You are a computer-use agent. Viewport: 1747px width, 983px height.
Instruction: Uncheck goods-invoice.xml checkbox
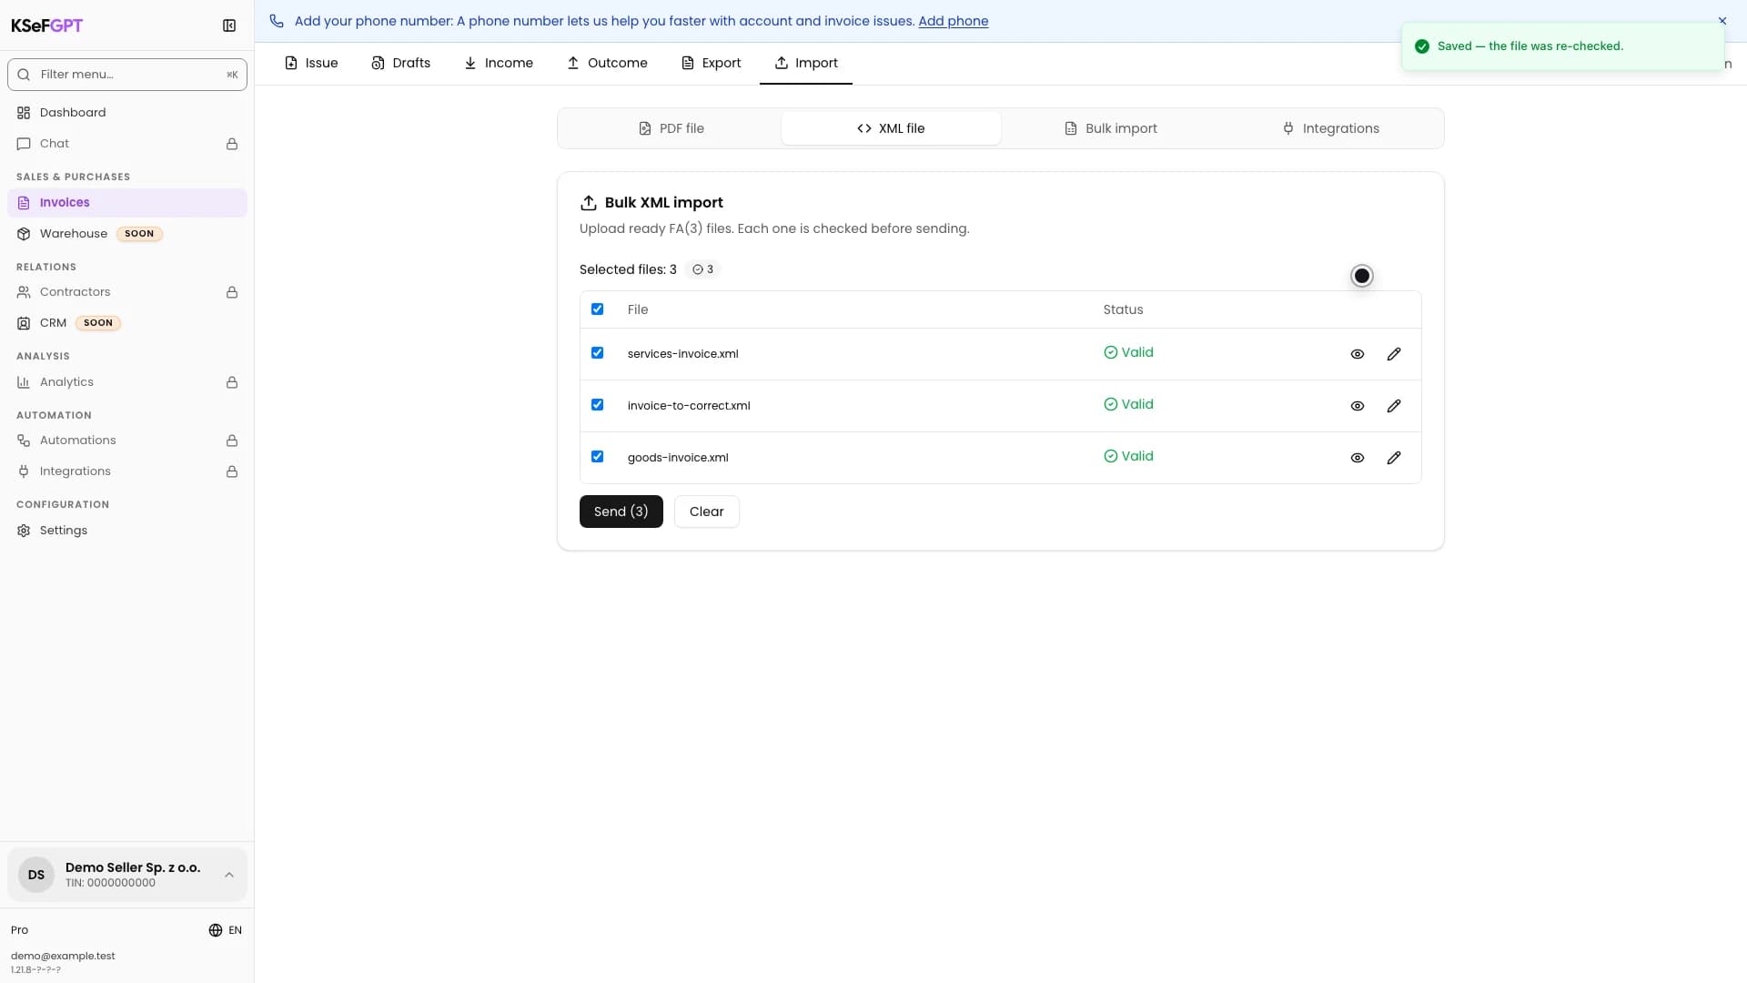click(598, 457)
